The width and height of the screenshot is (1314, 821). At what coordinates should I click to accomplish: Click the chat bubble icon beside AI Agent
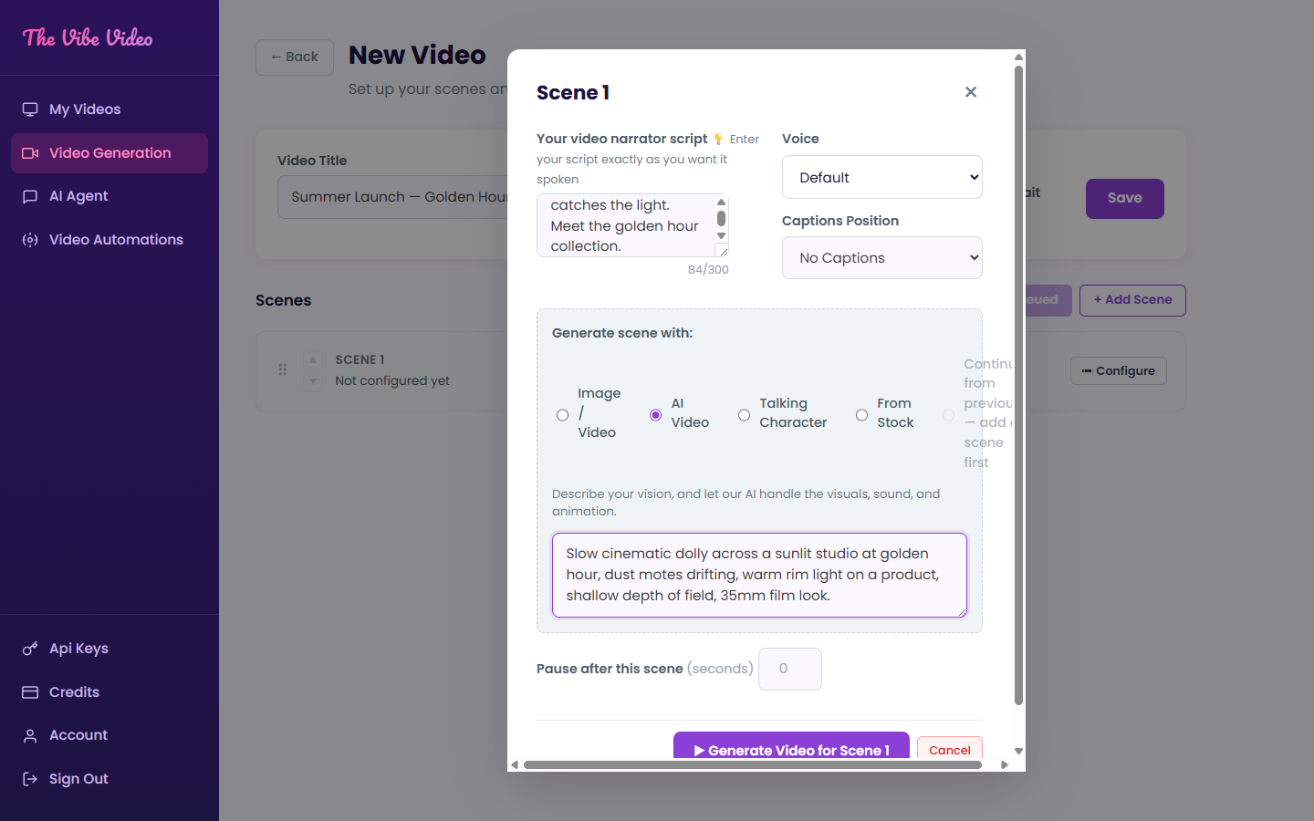[30, 196]
